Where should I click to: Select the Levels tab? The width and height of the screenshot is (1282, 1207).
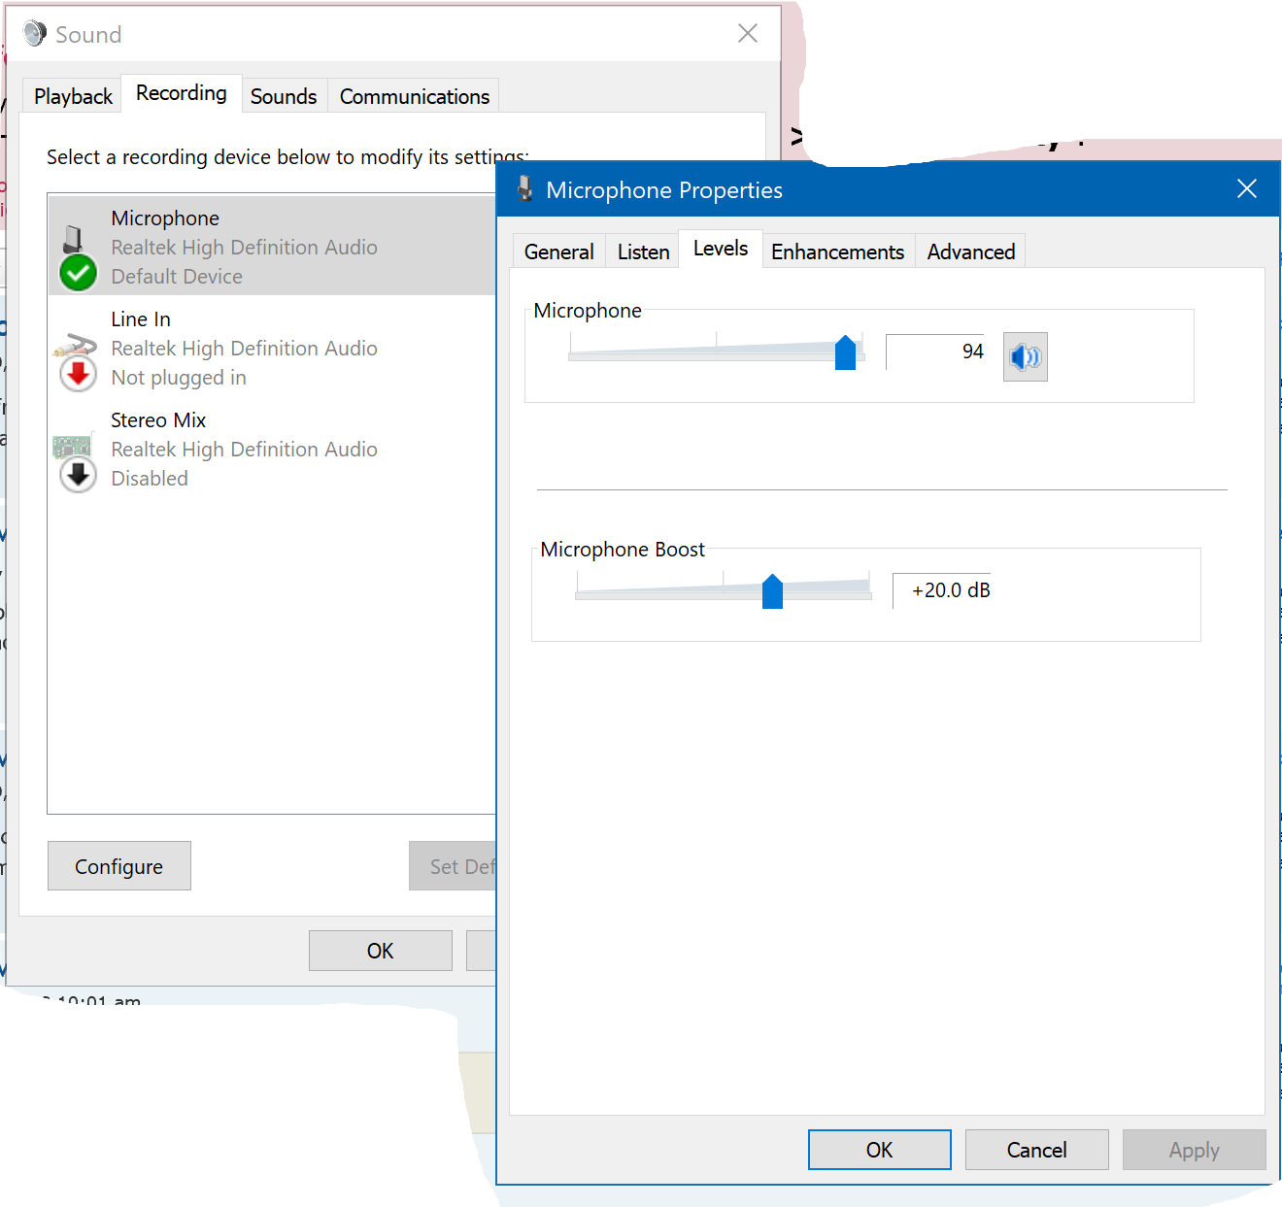point(721,249)
